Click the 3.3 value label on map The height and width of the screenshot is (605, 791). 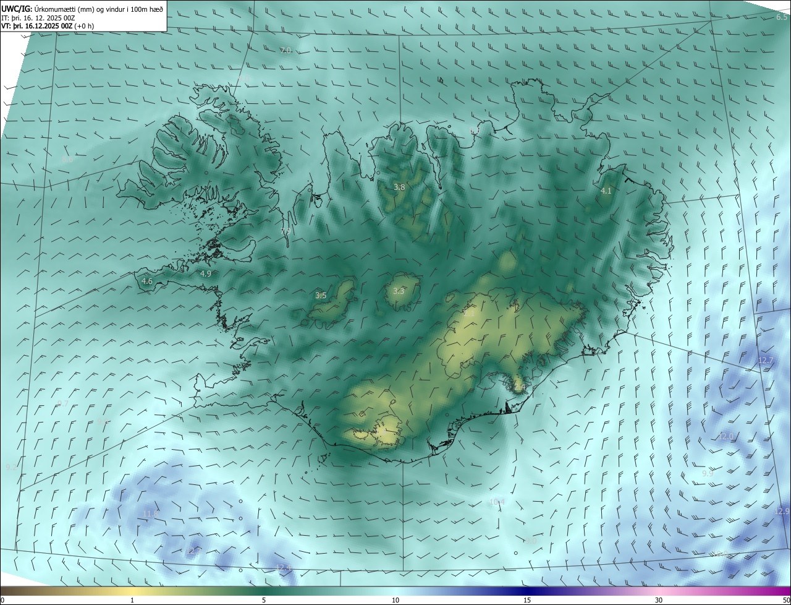coord(399,291)
